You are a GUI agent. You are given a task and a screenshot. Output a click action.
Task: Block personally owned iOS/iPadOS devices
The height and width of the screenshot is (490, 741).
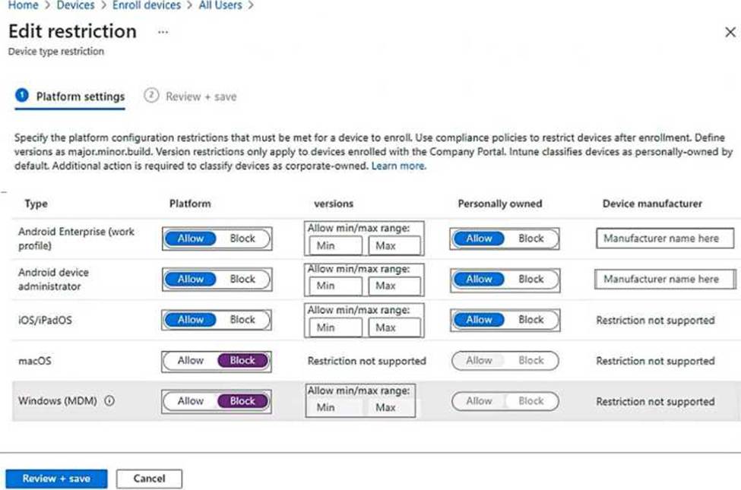(x=530, y=320)
